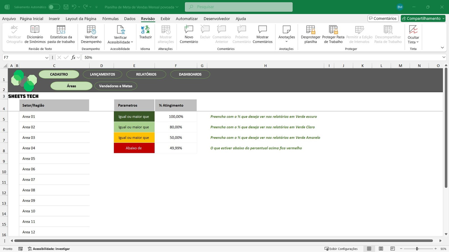Click the BM account avatar
Image resolution: width=449 pixels, height=252 pixels.
click(x=400, y=7)
